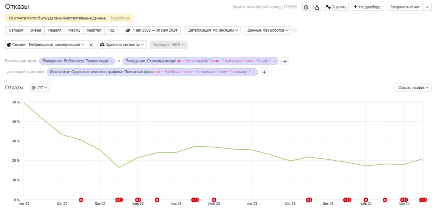Add a new people condition with plus
The image size is (436, 218).
click(x=264, y=72)
